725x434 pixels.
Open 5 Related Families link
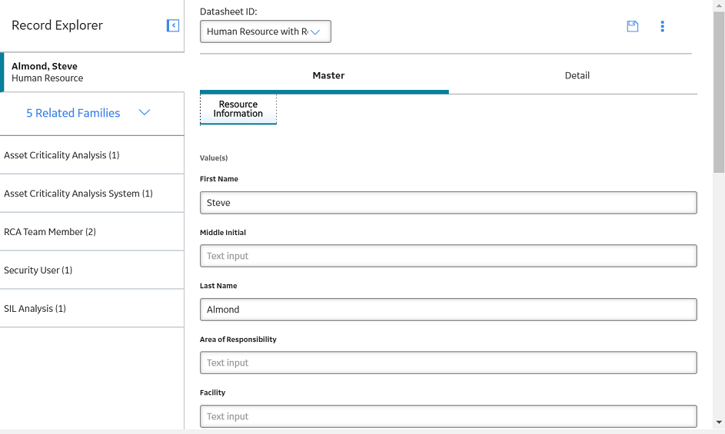[x=73, y=113]
